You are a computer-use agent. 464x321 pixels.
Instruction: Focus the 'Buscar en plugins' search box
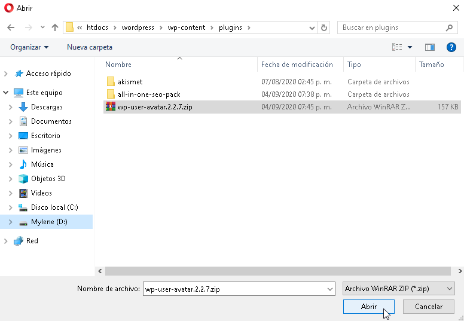396,27
